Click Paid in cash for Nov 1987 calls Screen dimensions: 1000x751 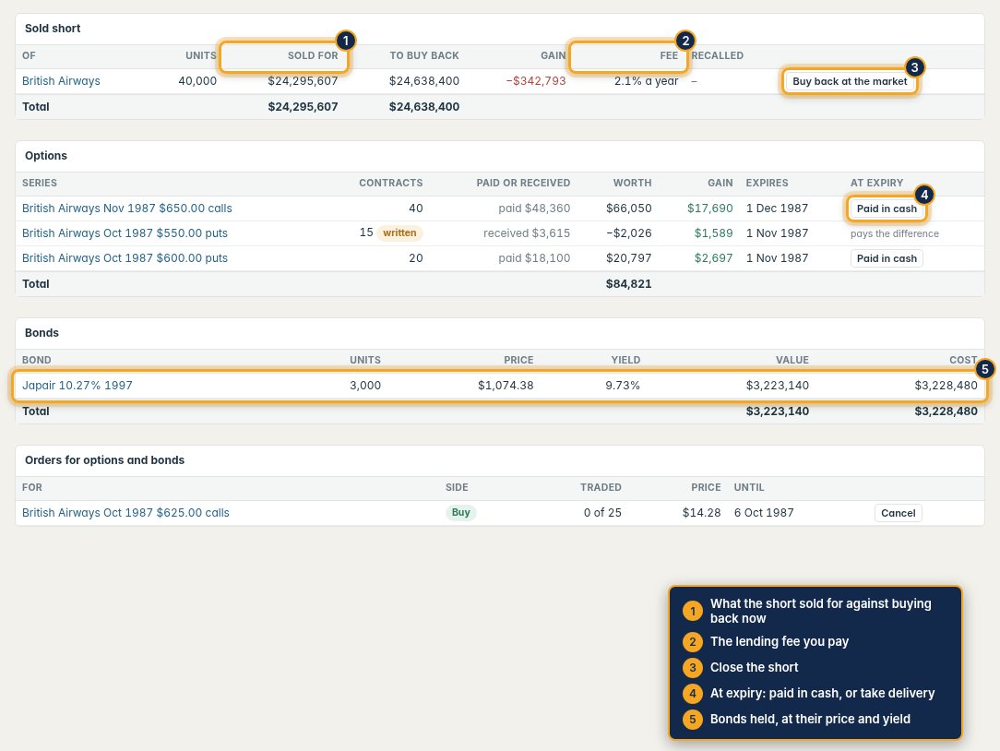pyautogui.click(x=887, y=209)
